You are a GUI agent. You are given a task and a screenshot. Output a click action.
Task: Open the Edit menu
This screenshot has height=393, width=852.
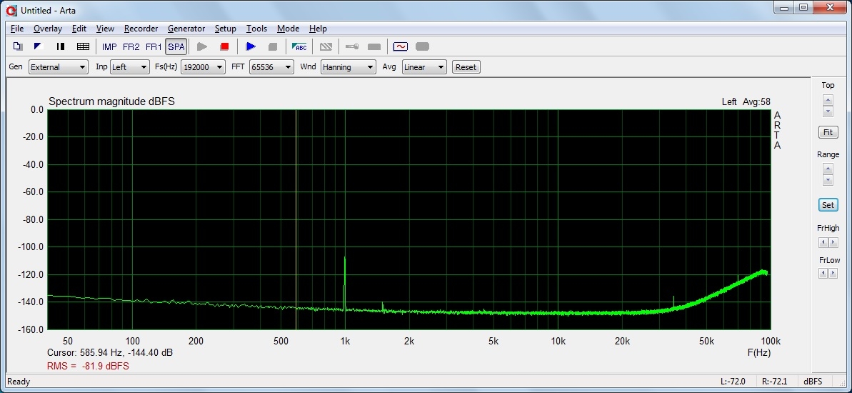click(79, 29)
